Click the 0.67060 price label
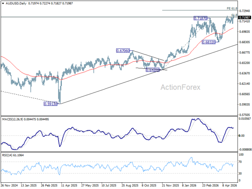 (123, 51)
